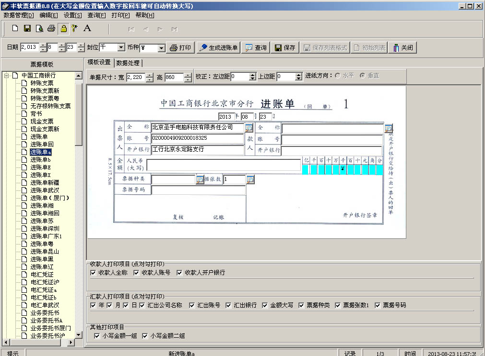Click the keys icon in toolbar
The image size is (485, 356).
74,28
